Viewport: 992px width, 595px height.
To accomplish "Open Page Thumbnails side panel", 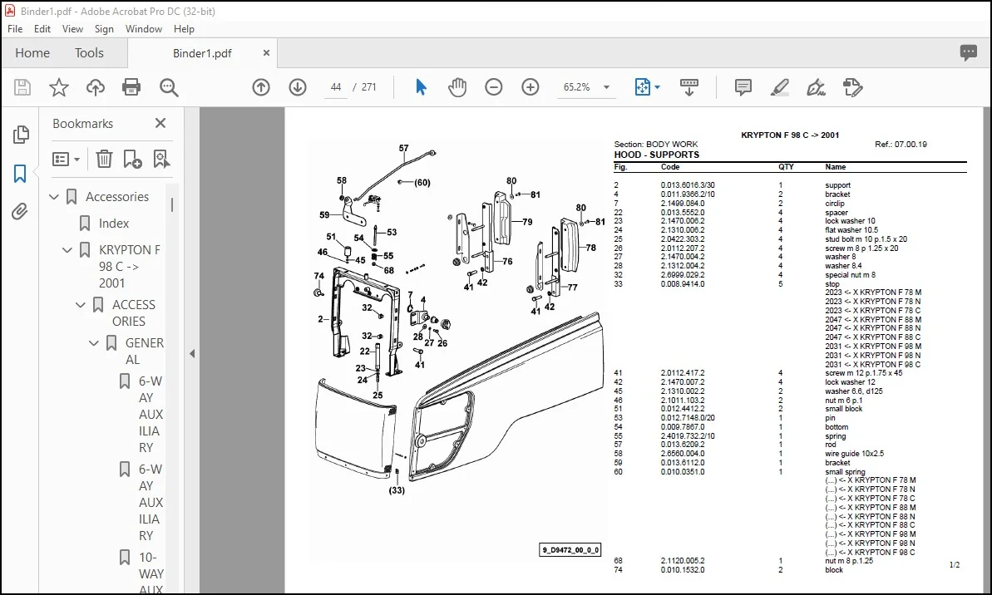I will tap(20, 134).
